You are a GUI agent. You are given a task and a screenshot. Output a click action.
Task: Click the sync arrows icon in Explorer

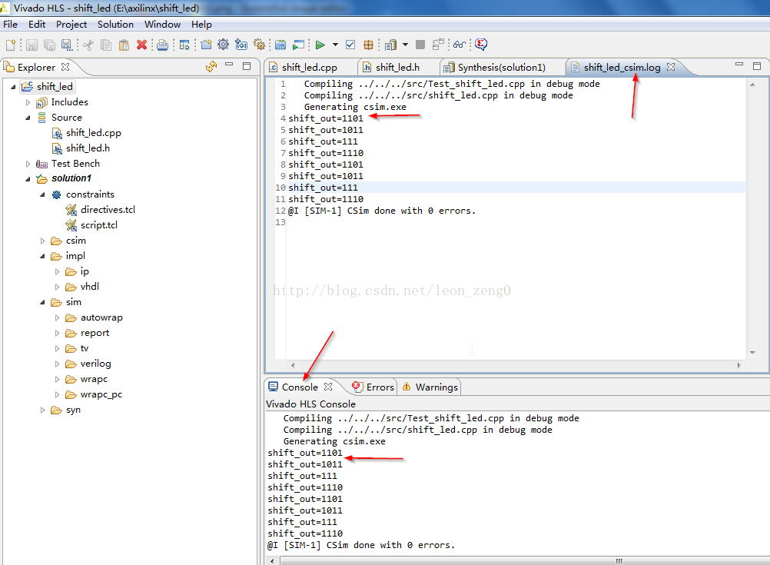click(211, 67)
